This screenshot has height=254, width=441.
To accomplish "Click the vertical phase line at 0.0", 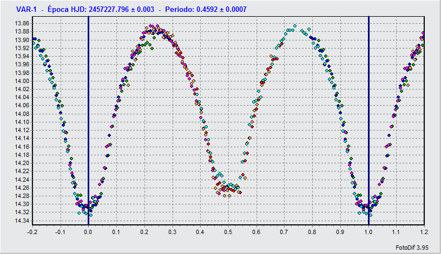I will (89, 121).
